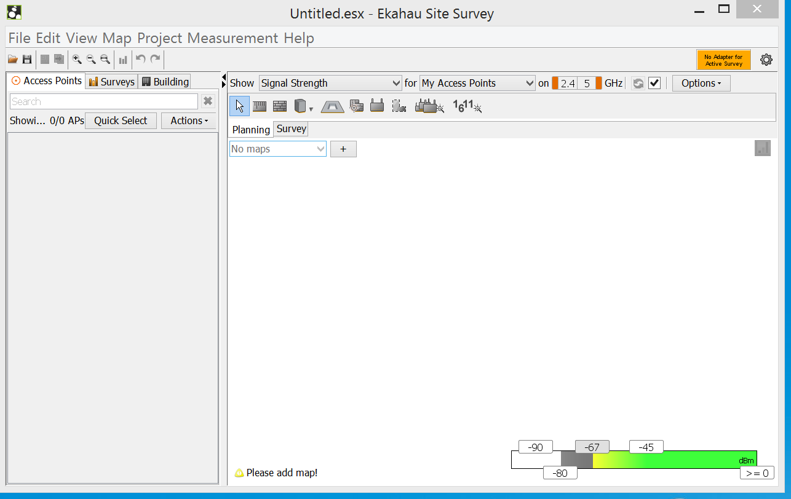Expand the attenuation area tool arrow

(311, 109)
